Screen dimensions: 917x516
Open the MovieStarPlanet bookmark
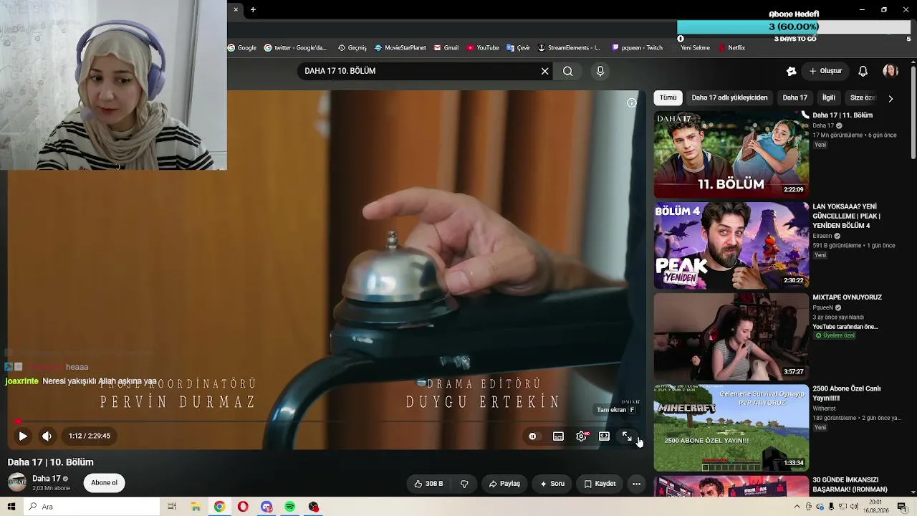400,48
